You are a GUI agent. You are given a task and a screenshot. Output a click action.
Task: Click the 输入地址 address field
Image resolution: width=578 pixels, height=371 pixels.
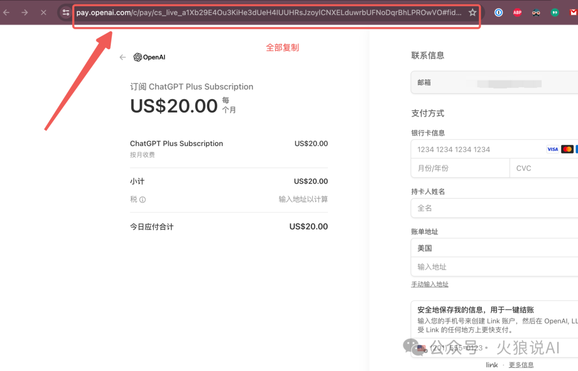pyautogui.click(x=492, y=267)
